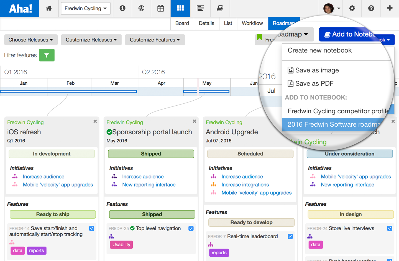Select Fredwin Cycling competitor profile notebook
This screenshot has height=261, width=399.
tap(338, 111)
